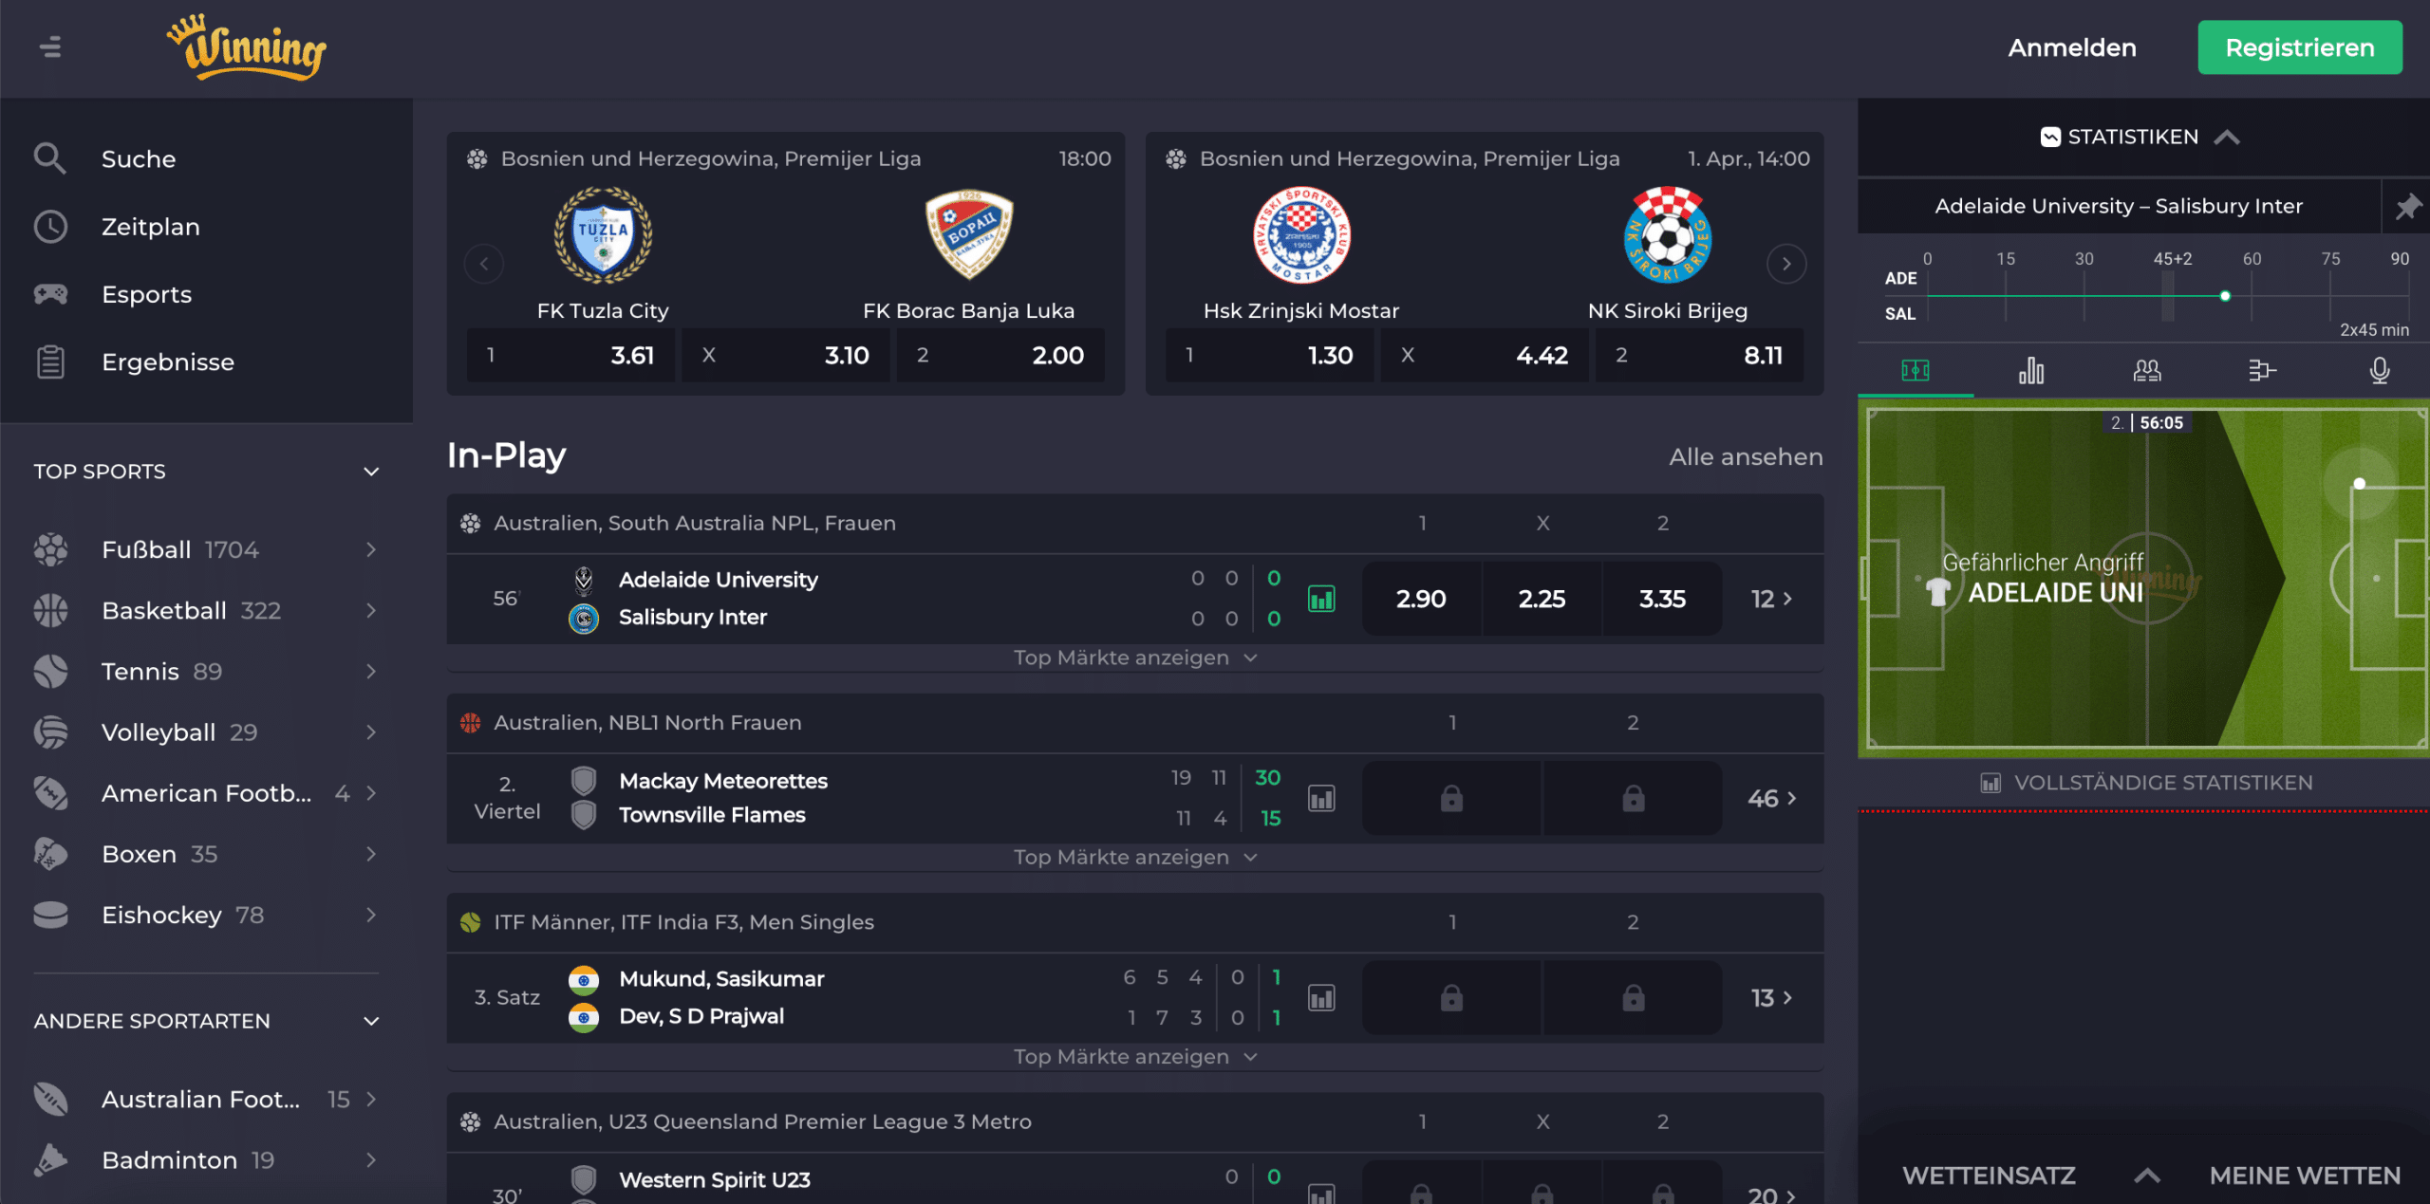2430x1204 pixels.
Task: Click Hsk Zrinjski Mostar team crest
Action: point(1301,235)
